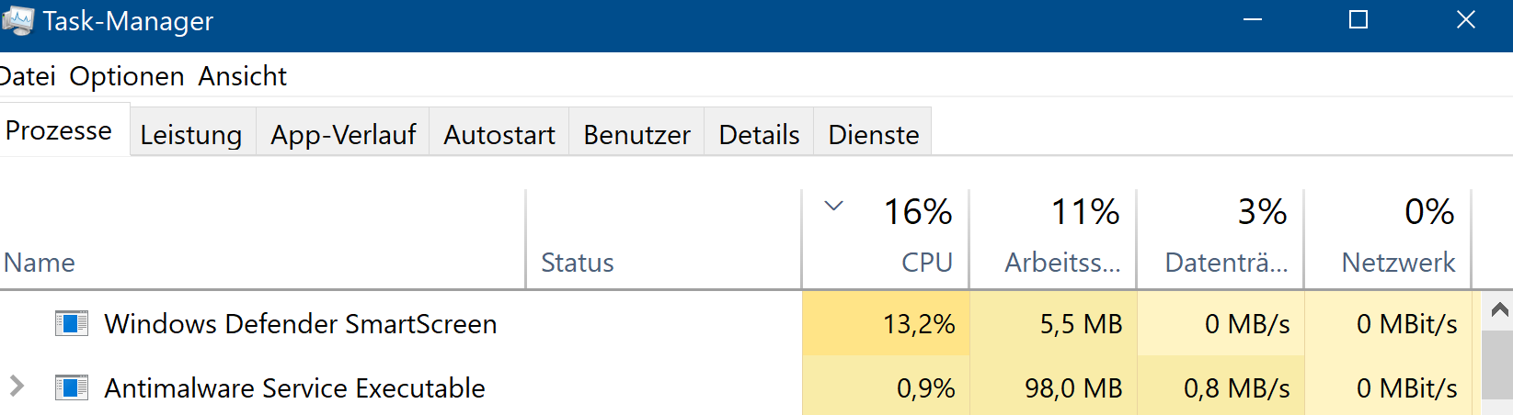Expand the Antimalware Service Executable process group

pyautogui.click(x=17, y=387)
